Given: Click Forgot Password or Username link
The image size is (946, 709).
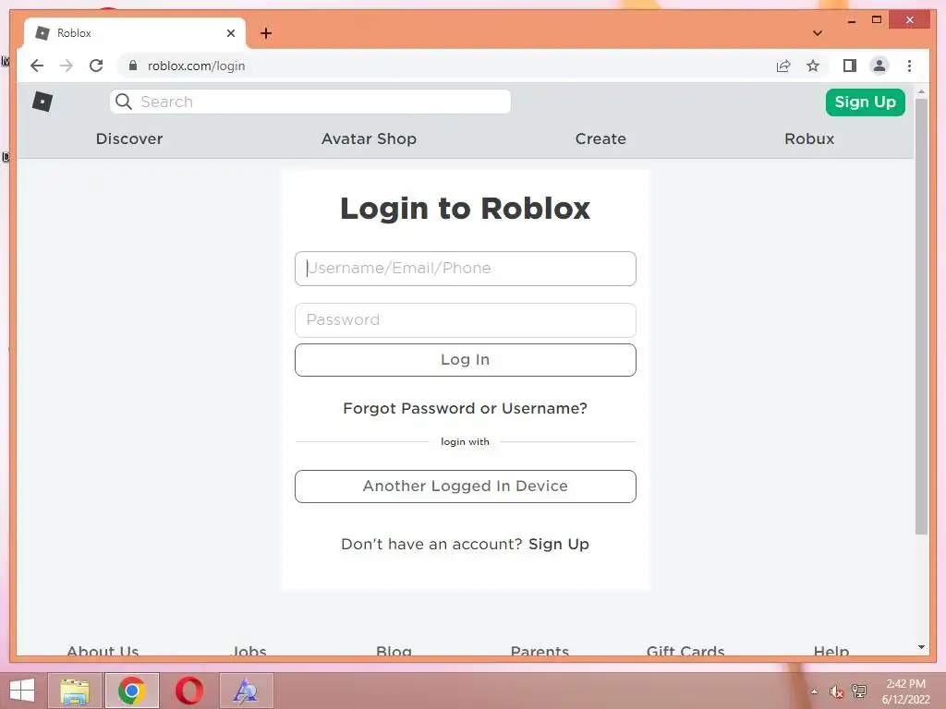Looking at the screenshot, I should pyautogui.click(x=466, y=408).
